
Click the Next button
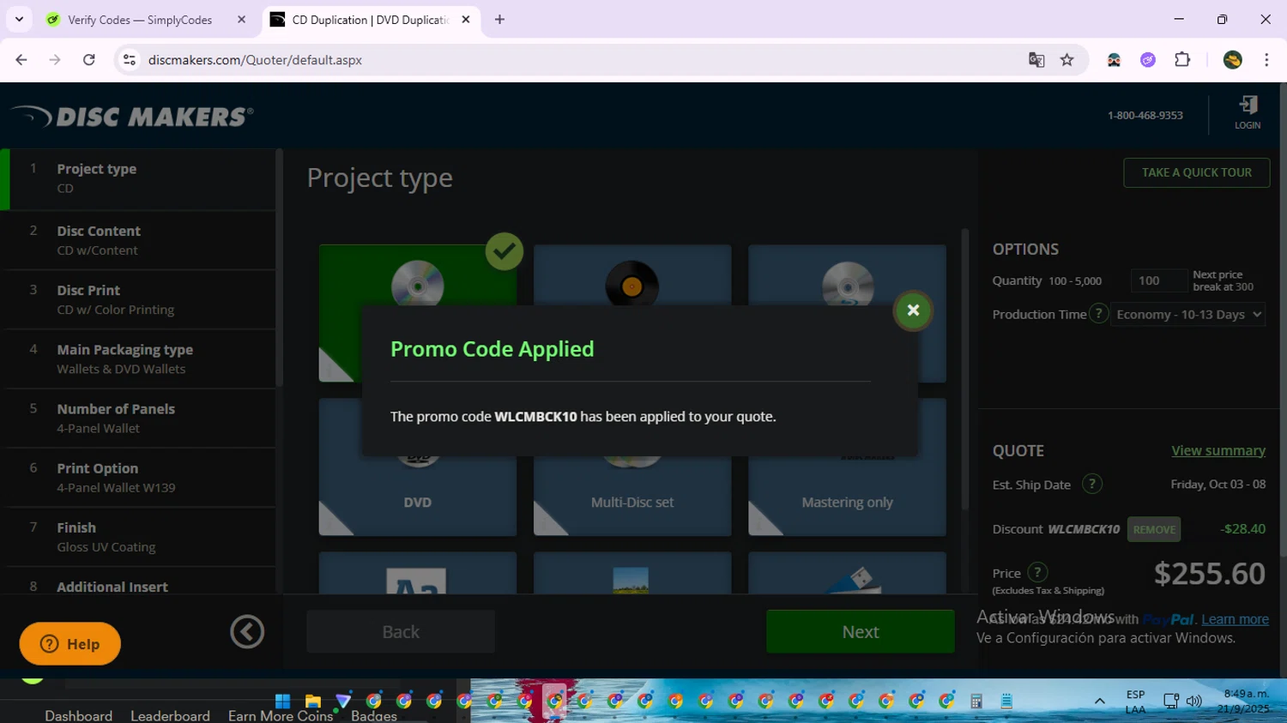860,631
